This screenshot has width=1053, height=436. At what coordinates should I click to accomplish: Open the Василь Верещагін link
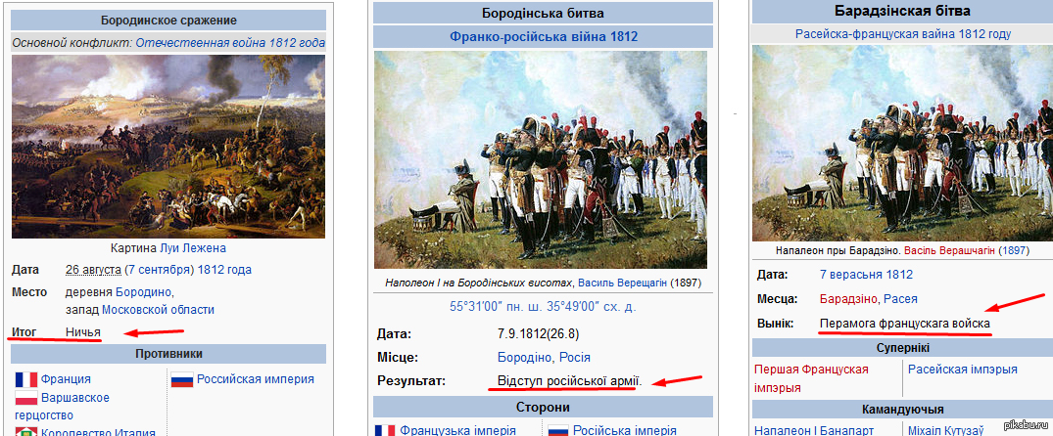623,283
